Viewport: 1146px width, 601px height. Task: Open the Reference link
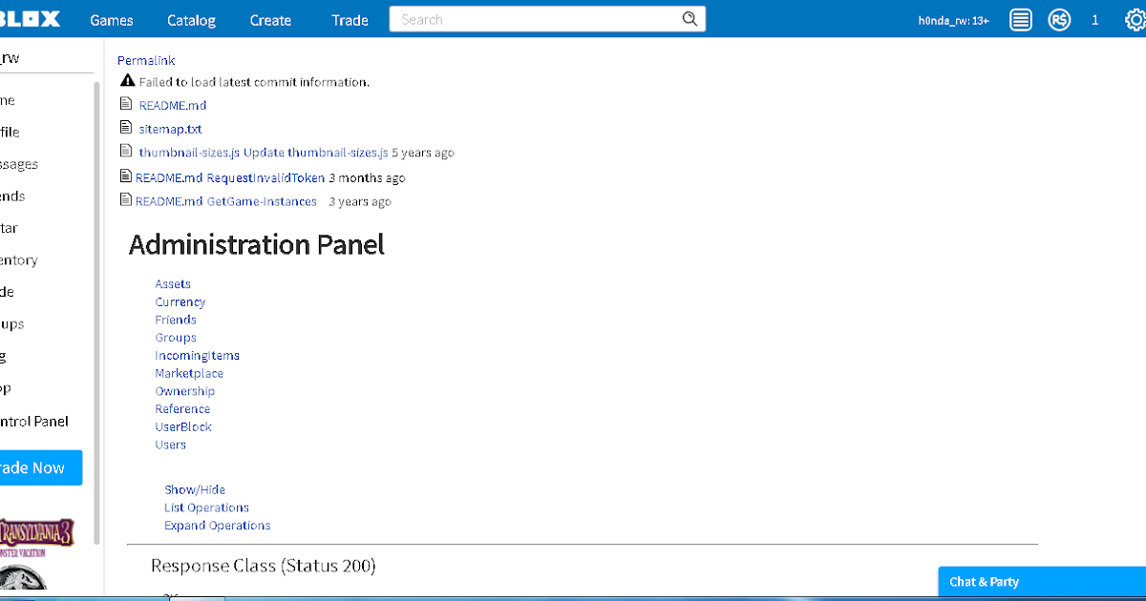(182, 409)
